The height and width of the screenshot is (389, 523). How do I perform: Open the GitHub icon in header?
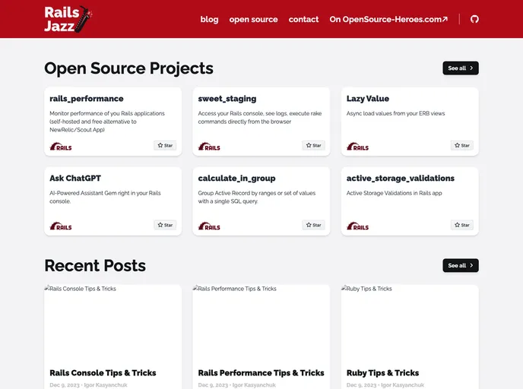(474, 19)
